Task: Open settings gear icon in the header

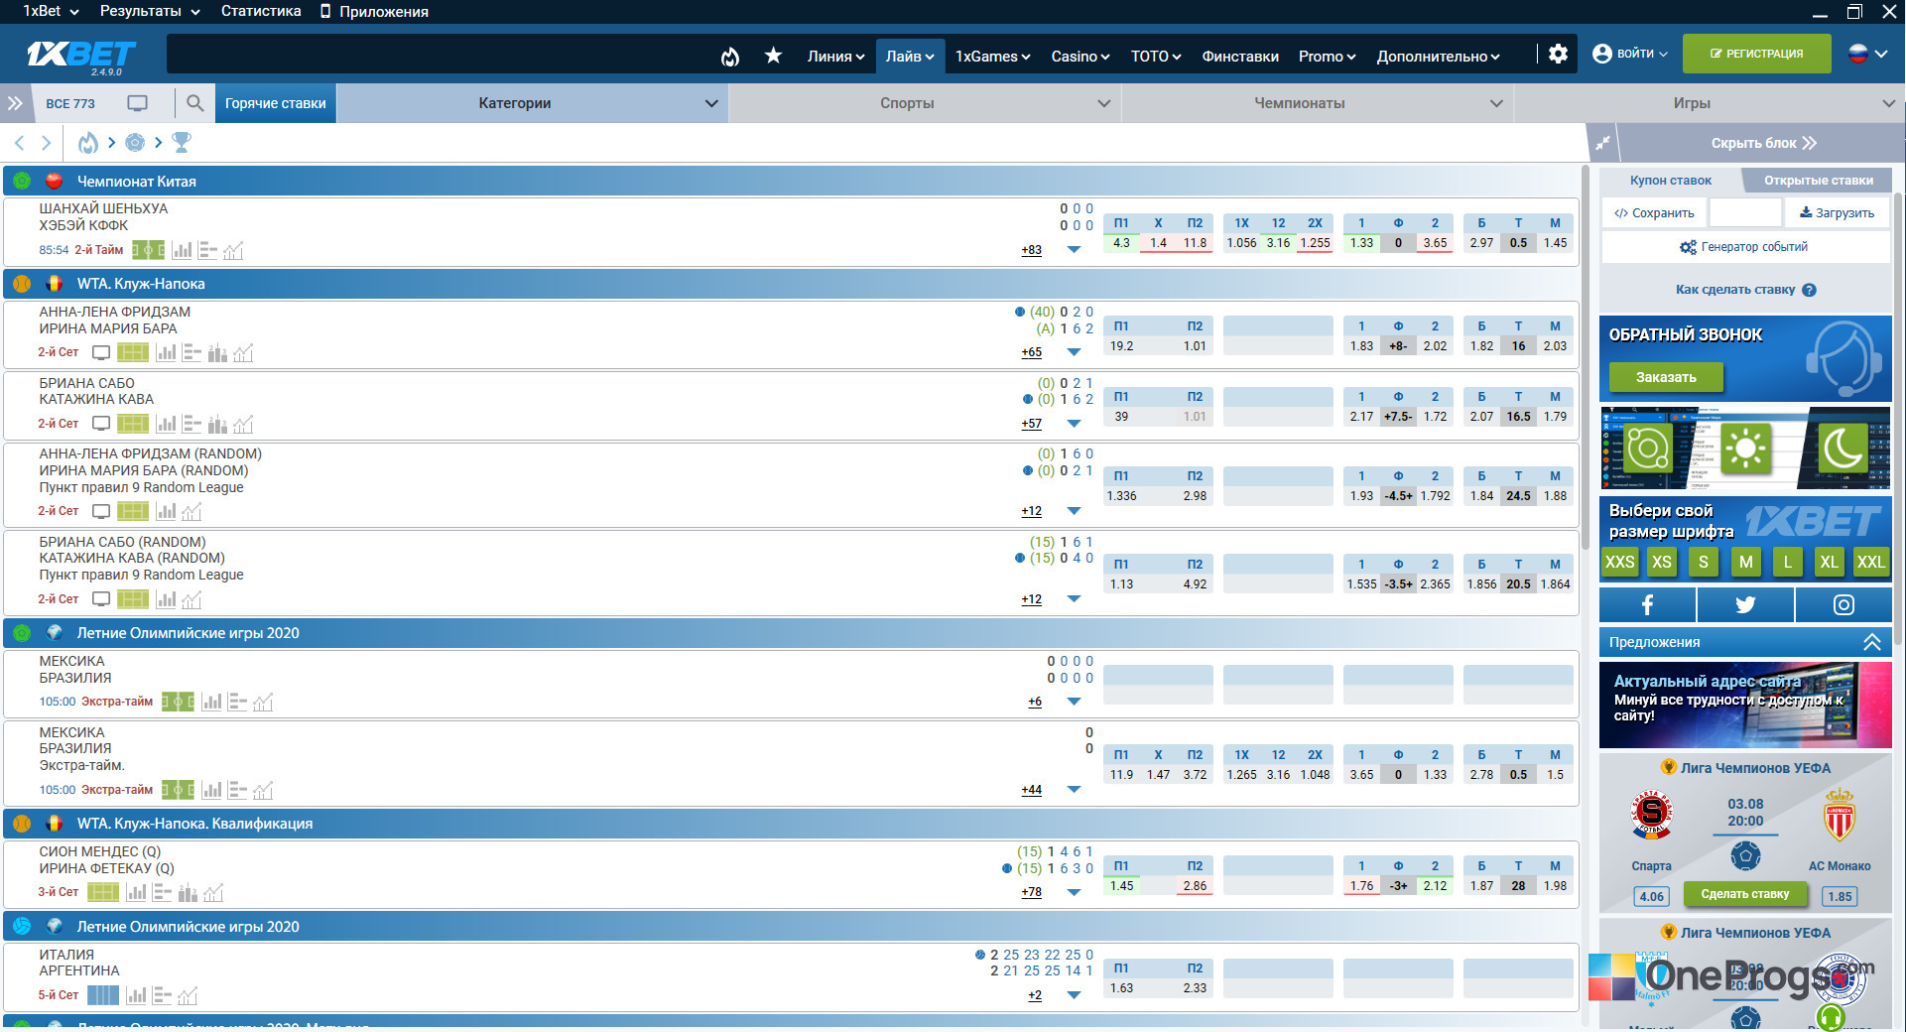Action: point(1558,54)
